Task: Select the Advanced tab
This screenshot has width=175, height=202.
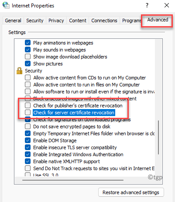Action: coord(158,20)
